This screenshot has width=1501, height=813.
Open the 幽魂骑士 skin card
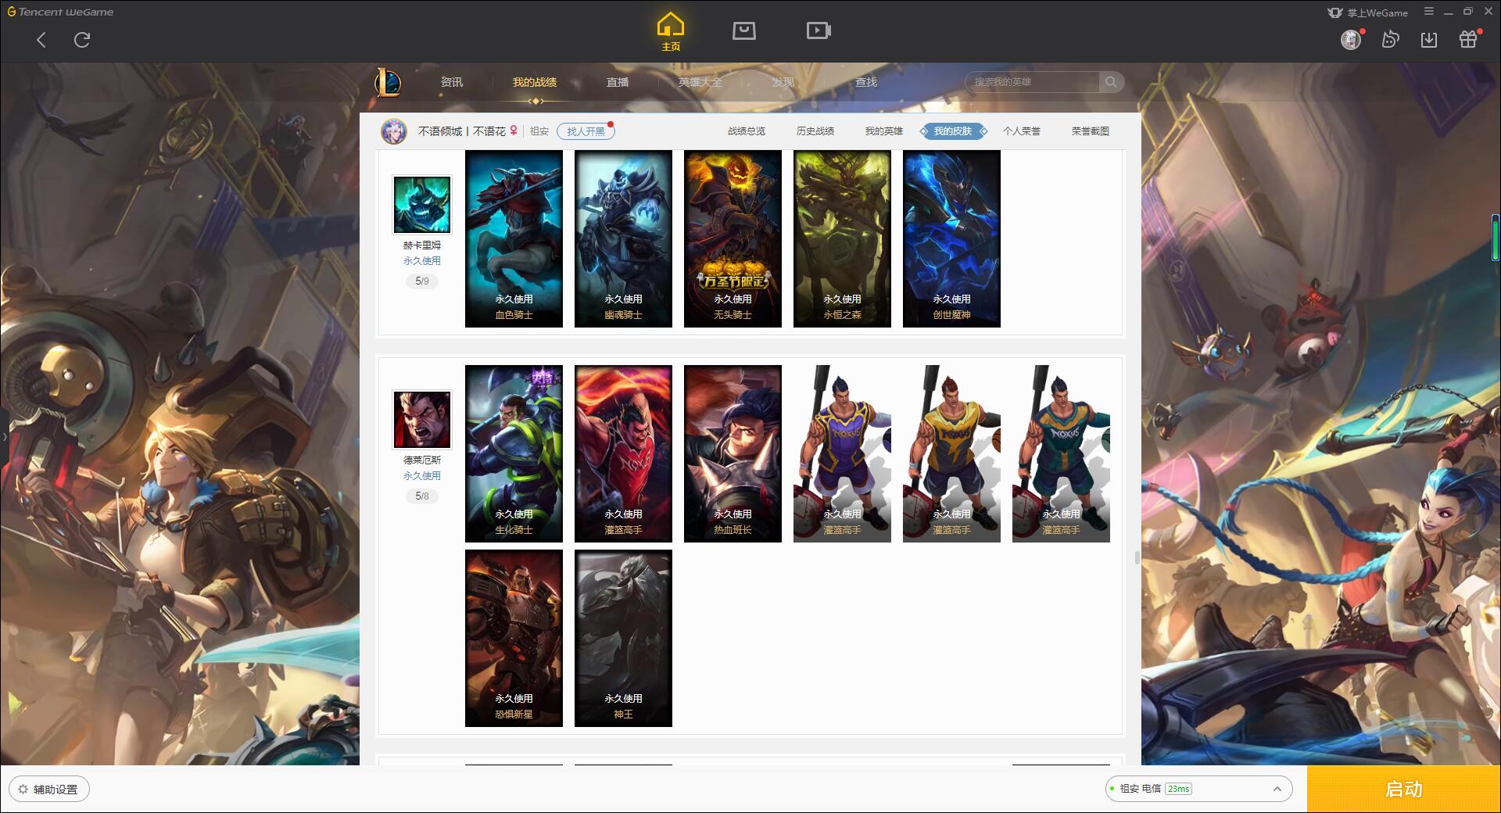[623, 238]
